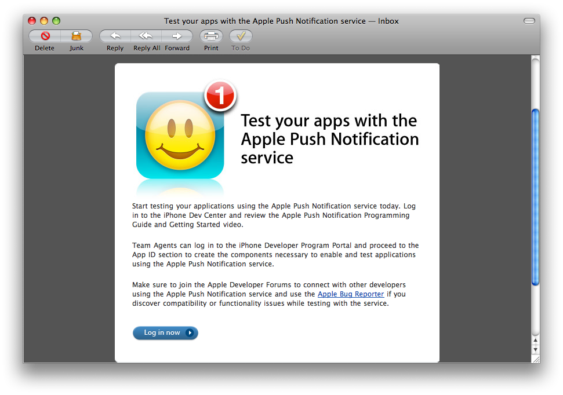Click the 'Forward' toolbar label
The image size is (563, 395).
(x=177, y=48)
